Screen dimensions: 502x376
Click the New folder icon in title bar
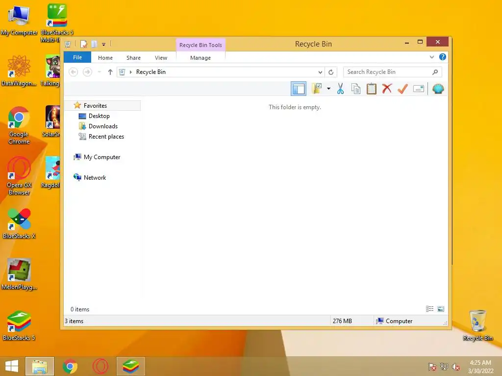click(94, 44)
